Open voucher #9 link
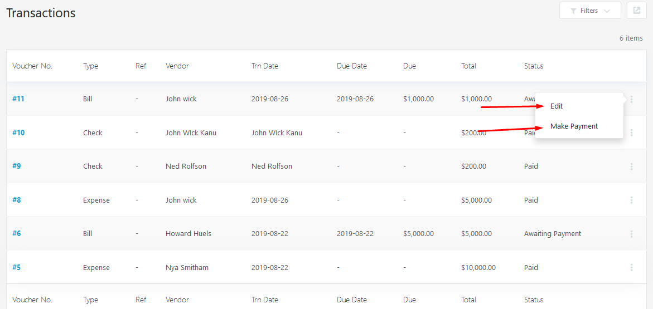The width and height of the screenshot is (653, 309). point(17,166)
